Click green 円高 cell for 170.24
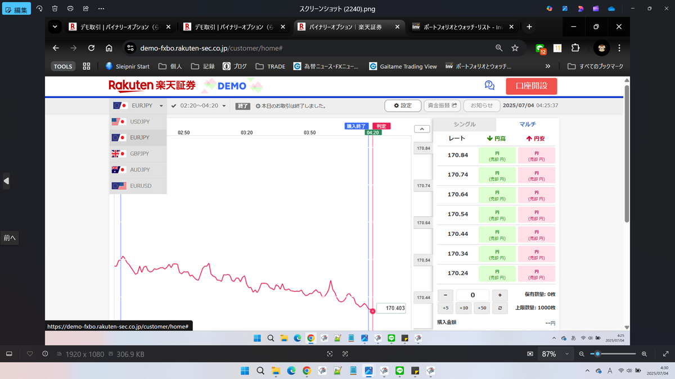Viewport: 675px width, 379px height. (x=497, y=273)
